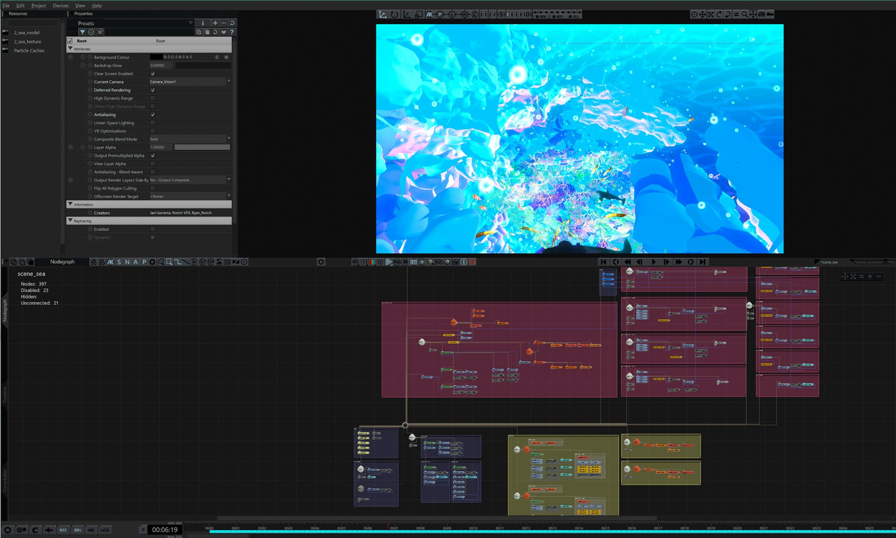This screenshot has width=896, height=538.
Task: Click the magnifier zoom icon above viewport
Action: tap(744, 14)
